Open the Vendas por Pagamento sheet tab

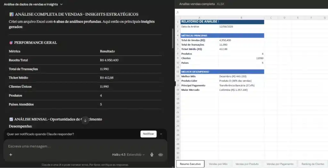click(x=280, y=164)
